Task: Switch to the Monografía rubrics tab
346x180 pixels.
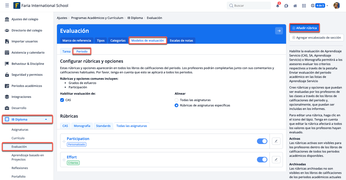Action: point(82,126)
